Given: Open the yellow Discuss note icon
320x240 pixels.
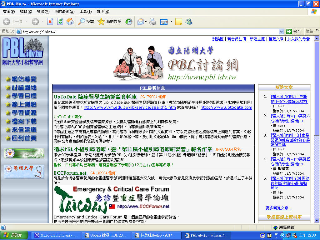Looking at the screenshot, I should 178,22.
